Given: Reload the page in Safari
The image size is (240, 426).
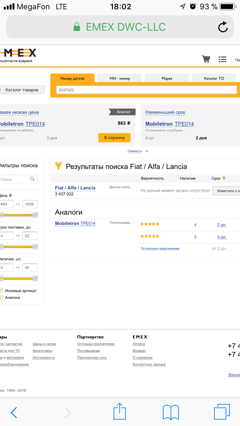Looking at the screenshot, I should point(223,27).
